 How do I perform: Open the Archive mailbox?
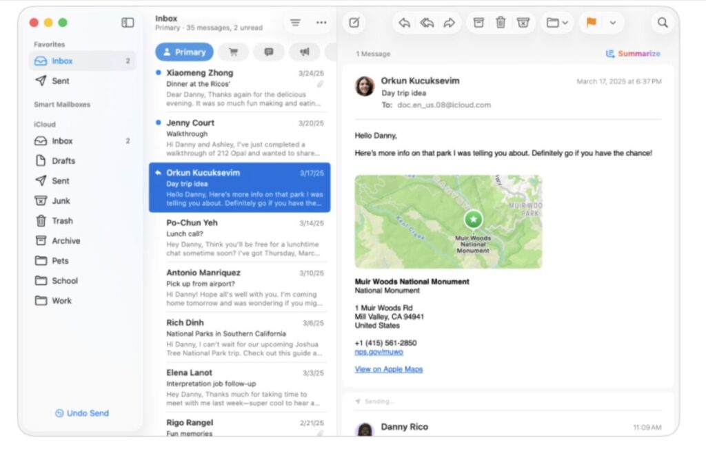click(83, 241)
